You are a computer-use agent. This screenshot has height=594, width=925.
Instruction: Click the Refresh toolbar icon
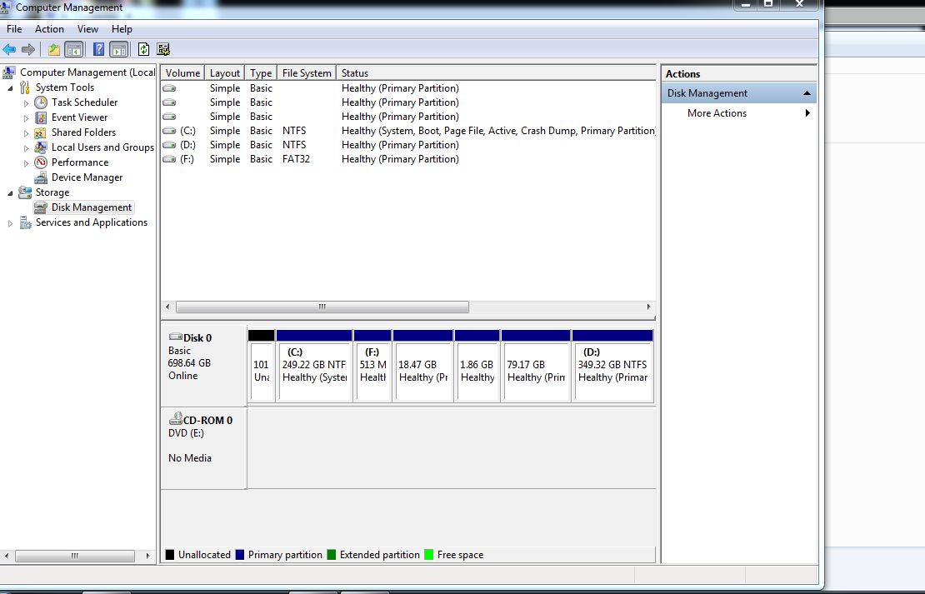(x=143, y=49)
